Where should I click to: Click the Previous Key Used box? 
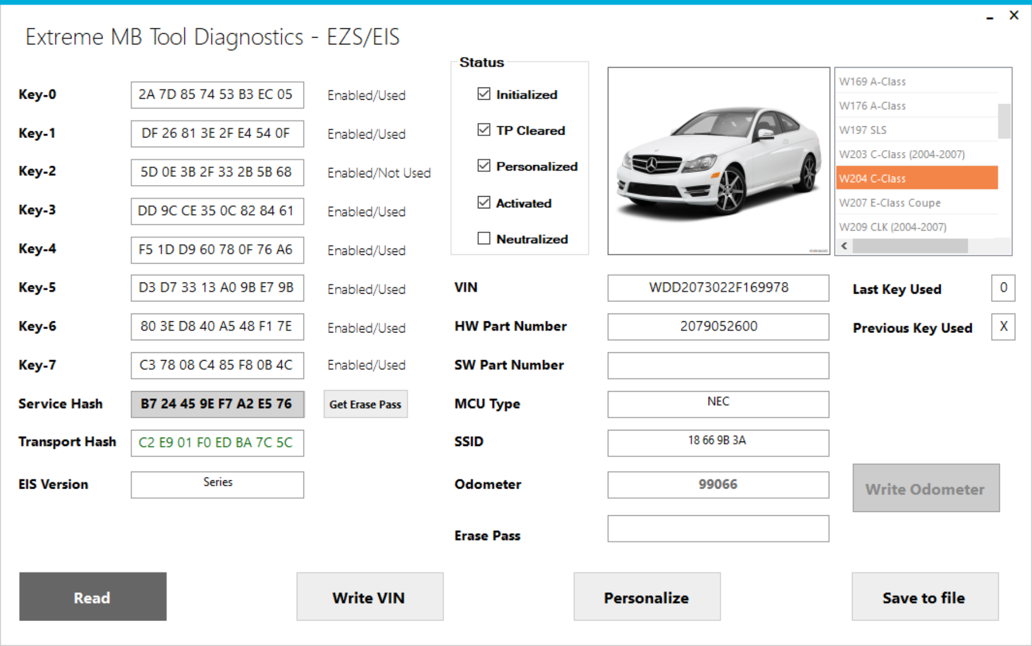[x=1003, y=327]
